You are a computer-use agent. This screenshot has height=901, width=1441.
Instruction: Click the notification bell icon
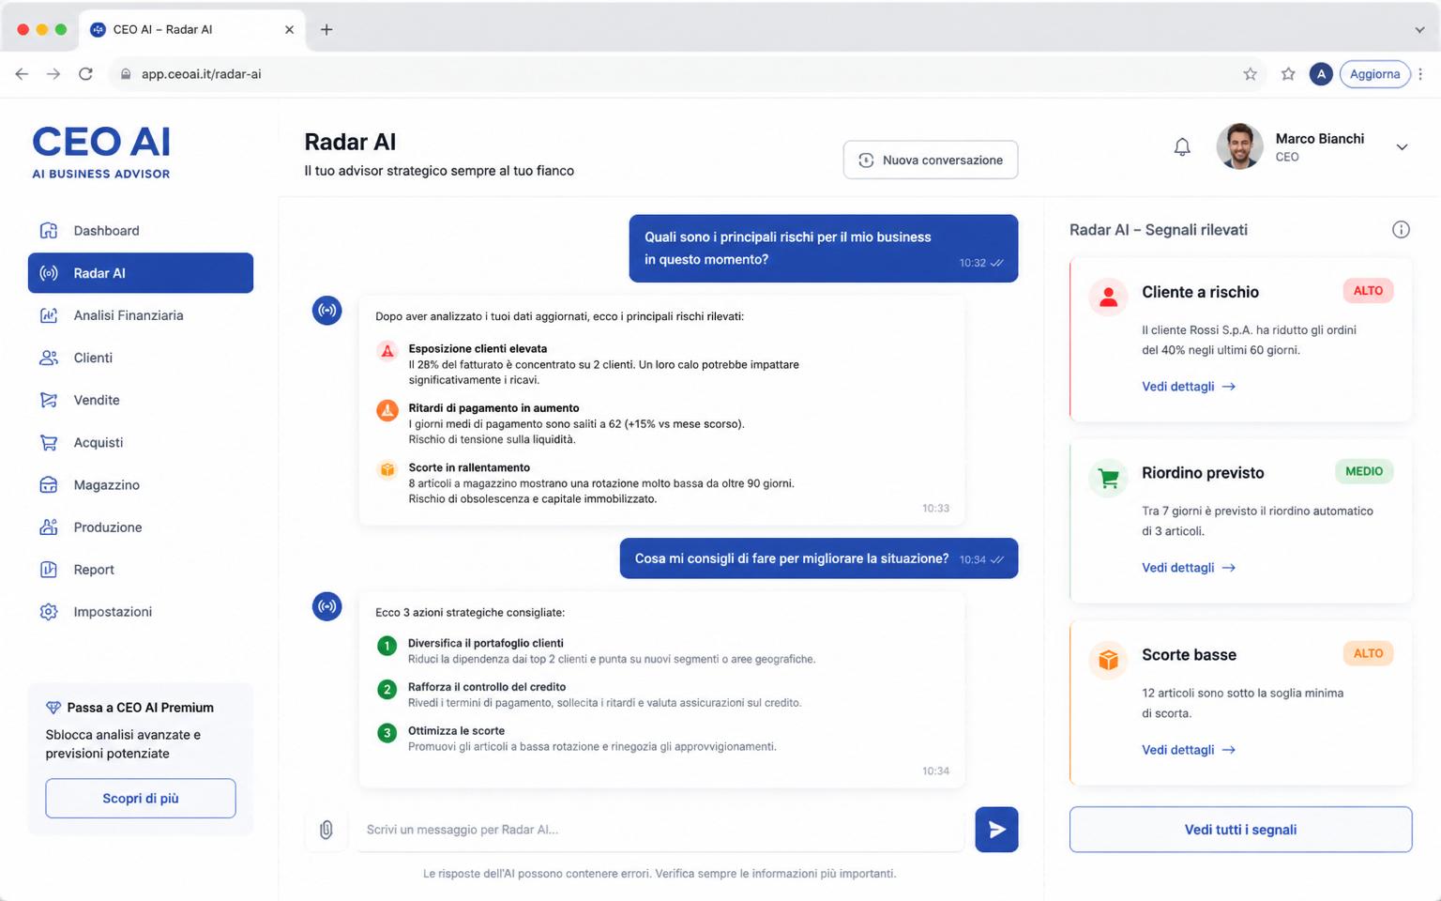pyautogui.click(x=1182, y=147)
